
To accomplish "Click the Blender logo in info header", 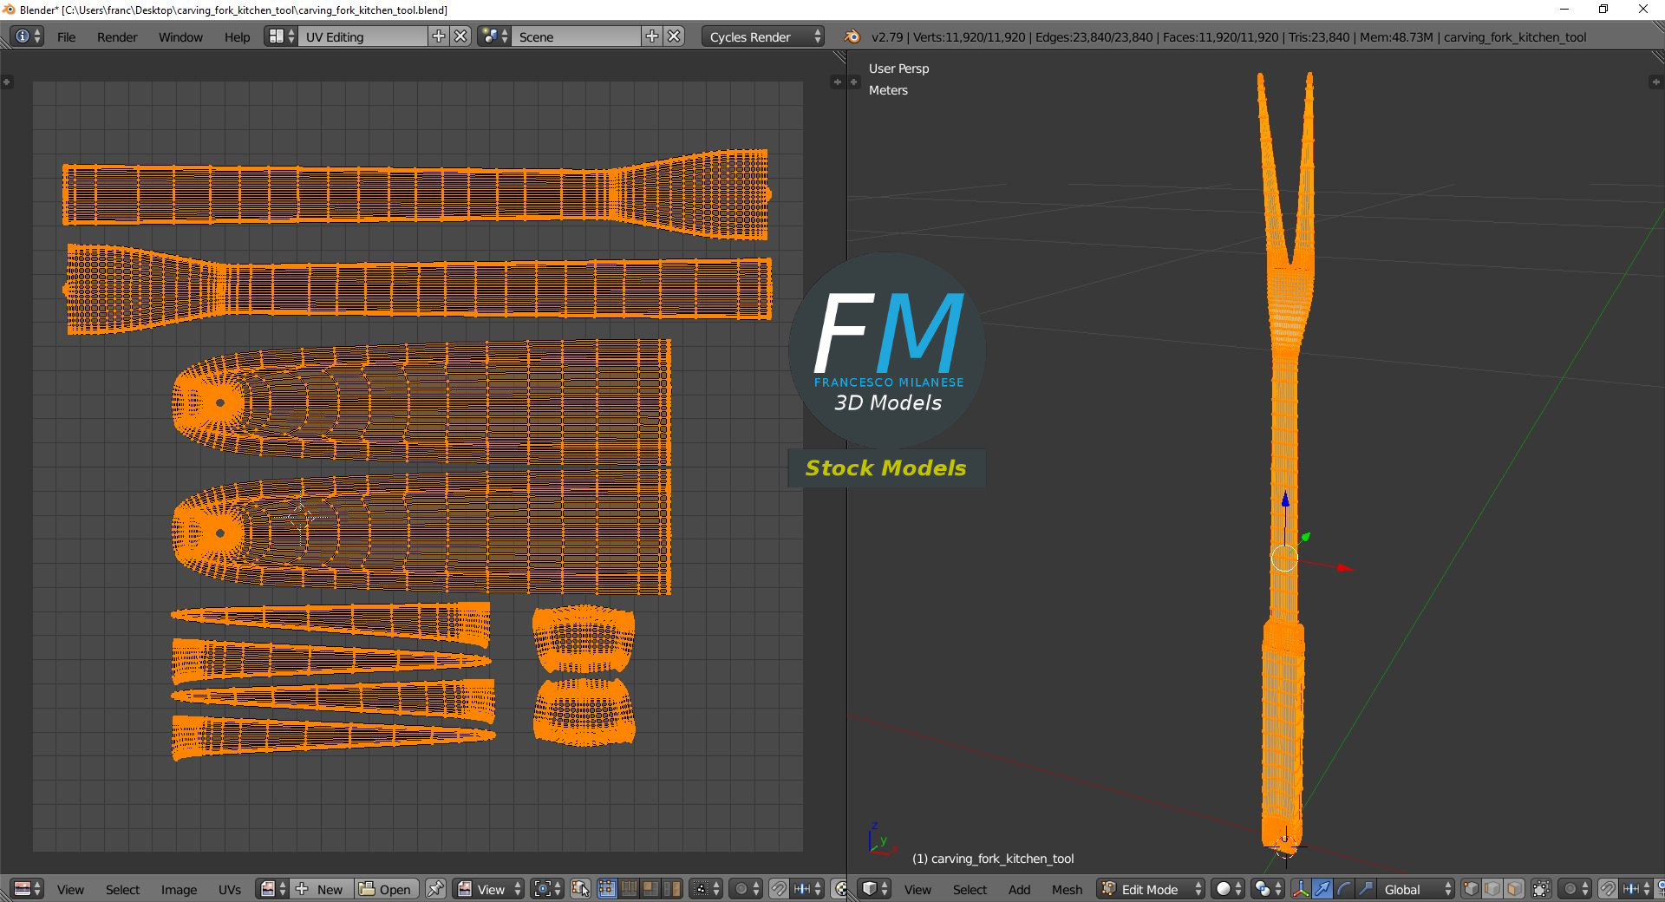I will [x=852, y=36].
